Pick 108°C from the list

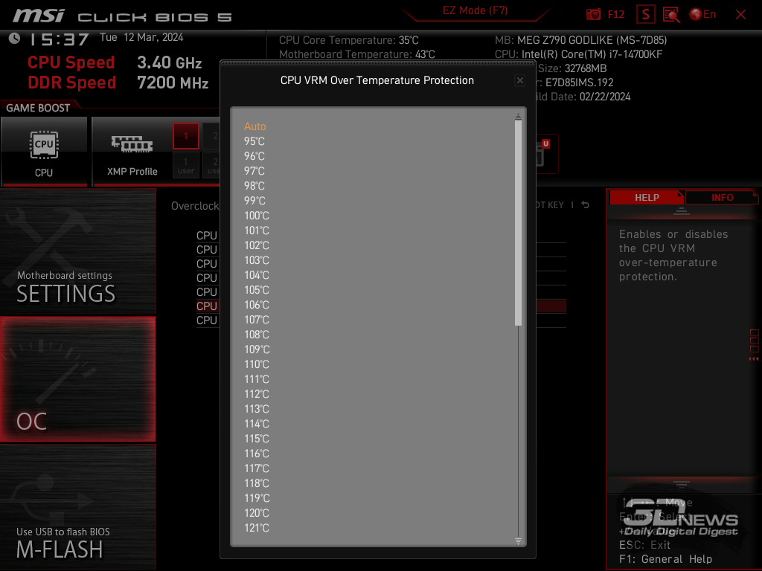(256, 335)
